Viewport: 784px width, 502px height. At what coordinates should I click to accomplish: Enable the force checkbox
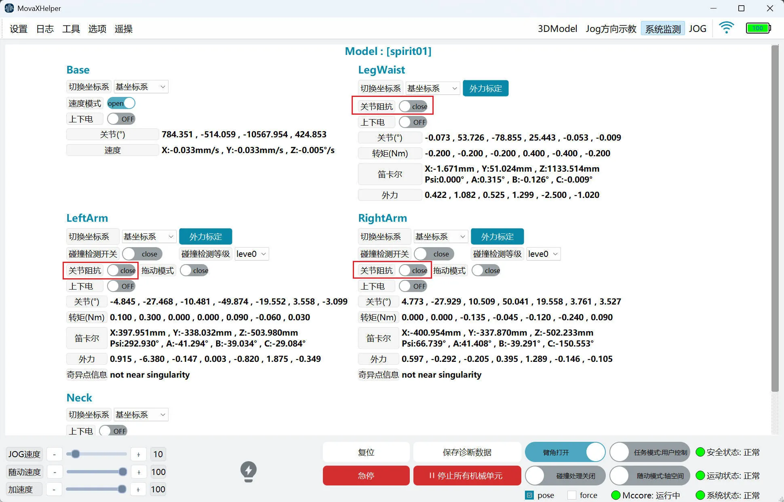[572, 495]
